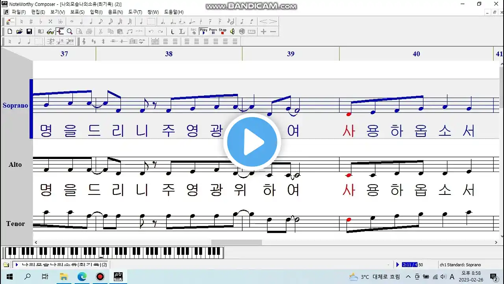The width and height of the screenshot is (504, 284).
Task: Cut selection with scissors icon
Action: tap(100, 32)
